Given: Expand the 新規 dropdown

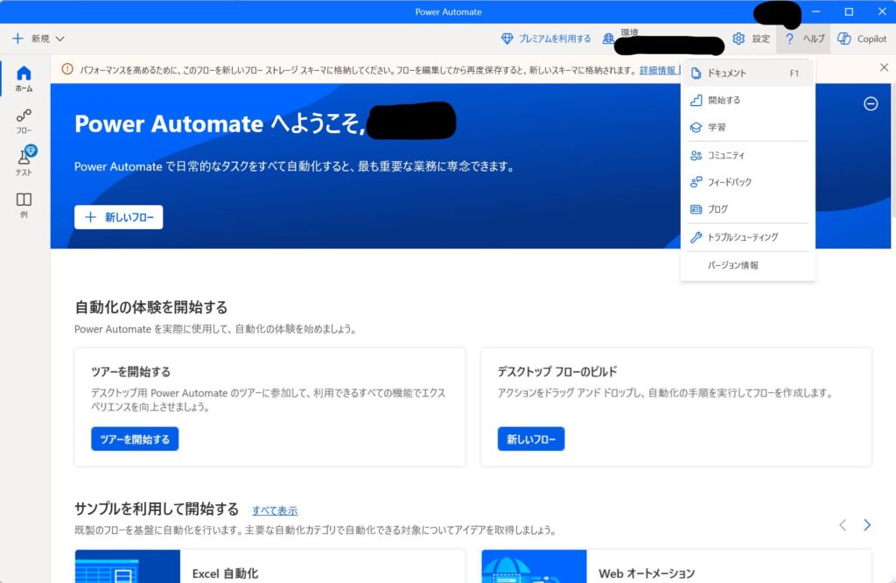Looking at the screenshot, I should (x=38, y=39).
